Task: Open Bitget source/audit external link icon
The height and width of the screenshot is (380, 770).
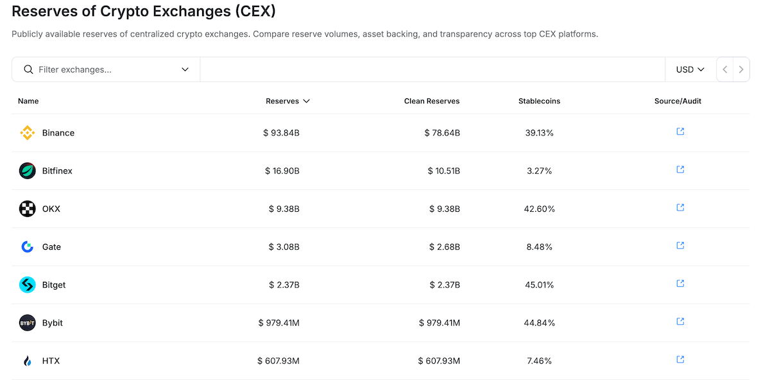Action: [x=680, y=283]
